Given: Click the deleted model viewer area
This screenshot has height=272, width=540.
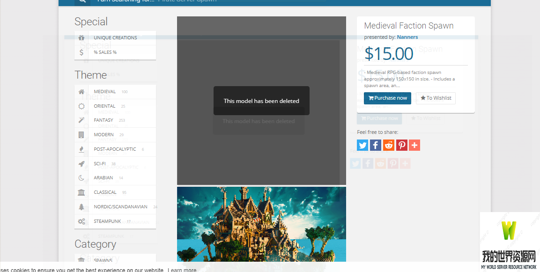Looking at the screenshot, I should coord(261,101).
